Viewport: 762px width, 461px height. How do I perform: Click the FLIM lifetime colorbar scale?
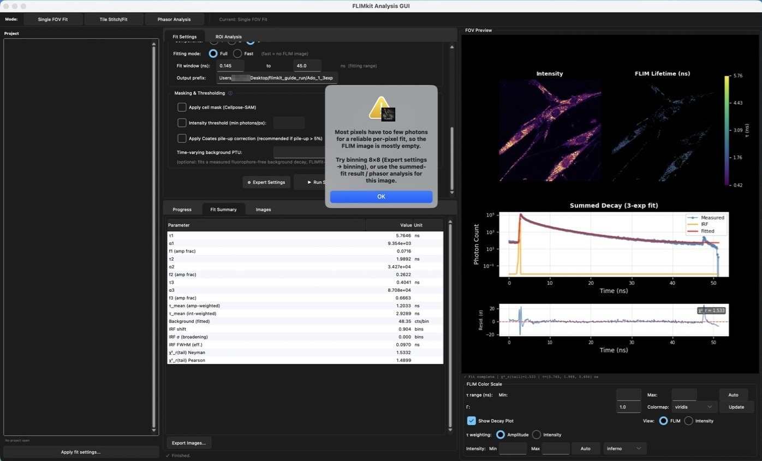pyautogui.click(x=727, y=130)
